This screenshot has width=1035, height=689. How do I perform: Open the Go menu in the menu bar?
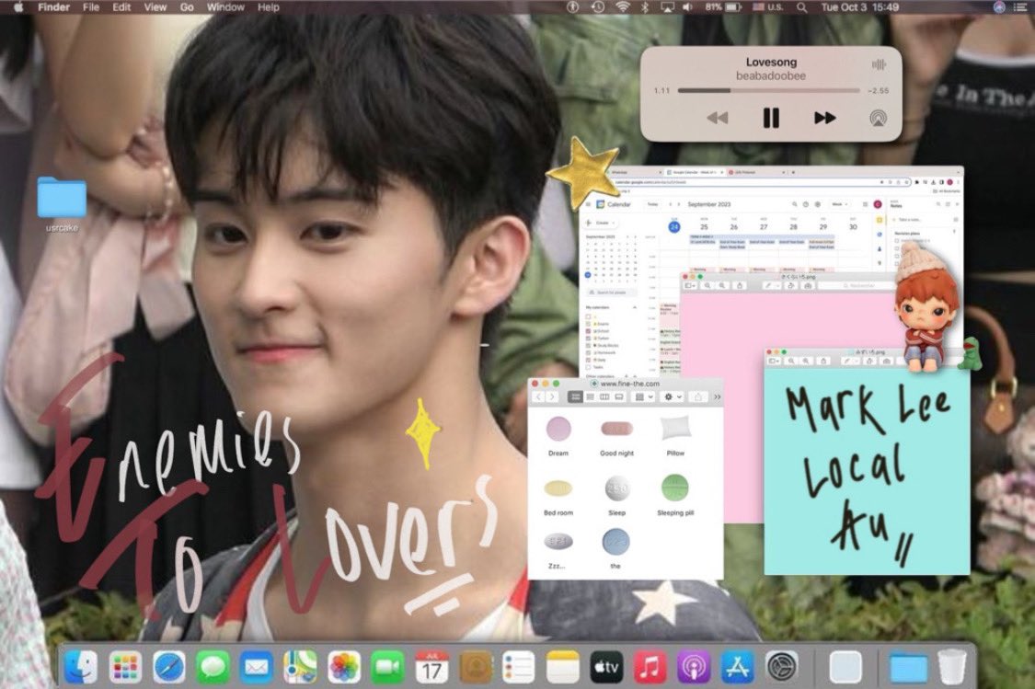[x=187, y=6]
